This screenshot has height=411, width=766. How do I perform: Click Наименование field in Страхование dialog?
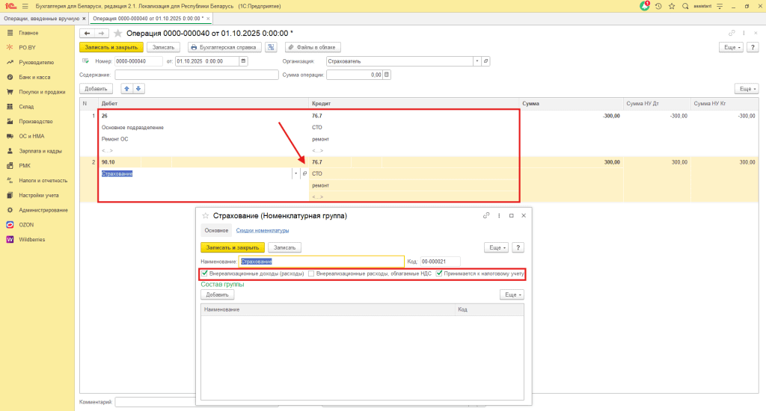point(322,261)
